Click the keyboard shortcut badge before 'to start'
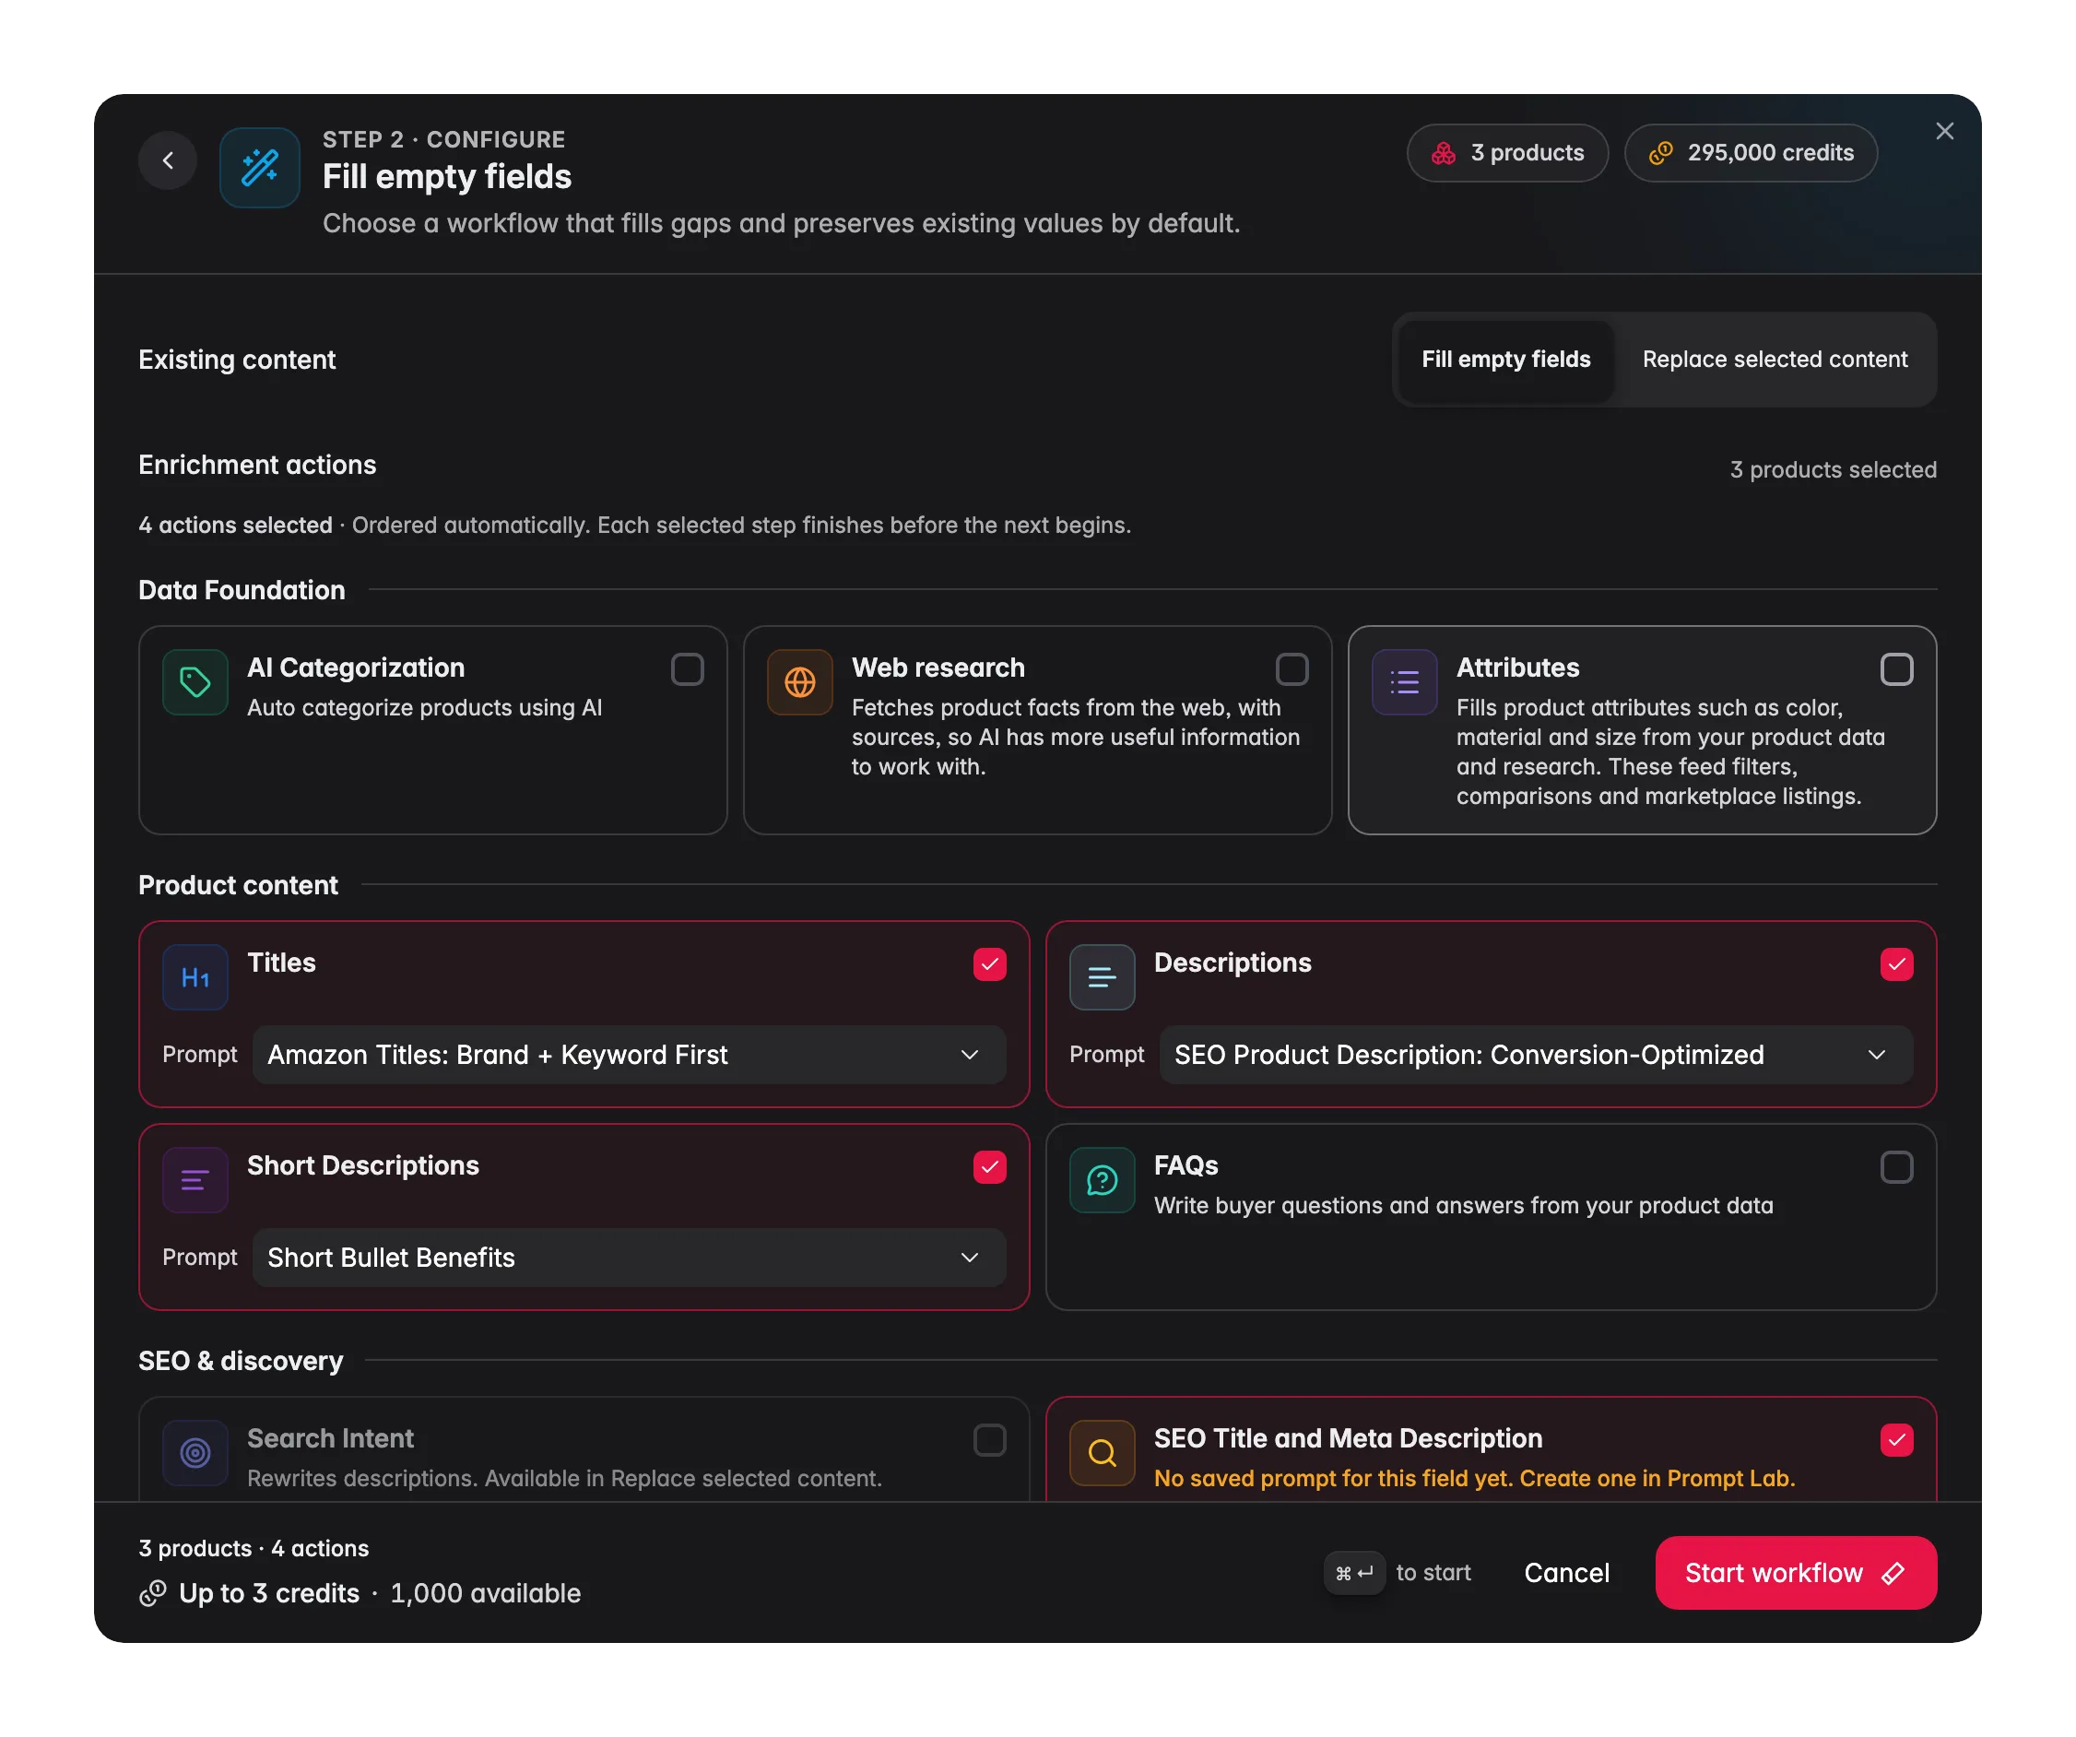Viewport: 2076px width, 1737px height. pos(1354,1573)
